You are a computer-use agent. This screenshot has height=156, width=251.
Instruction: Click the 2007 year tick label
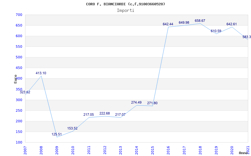25,150
